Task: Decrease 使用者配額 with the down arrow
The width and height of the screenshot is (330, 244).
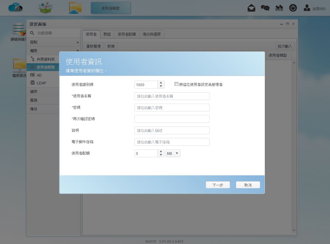Action: click(161, 155)
